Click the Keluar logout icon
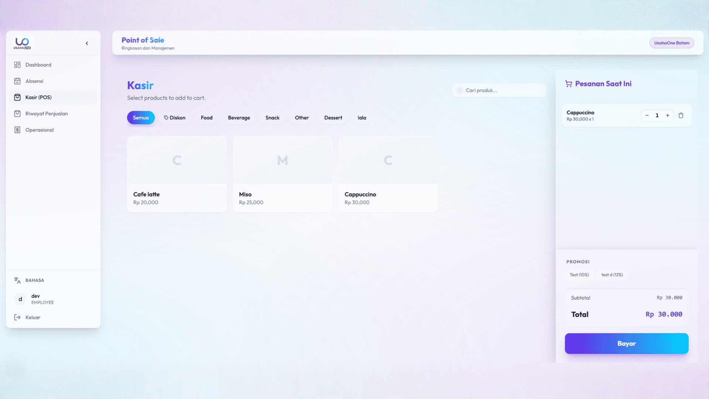 coord(17,317)
